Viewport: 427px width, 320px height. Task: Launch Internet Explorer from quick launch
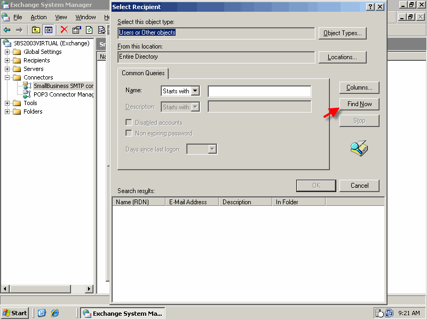pos(55,313)
